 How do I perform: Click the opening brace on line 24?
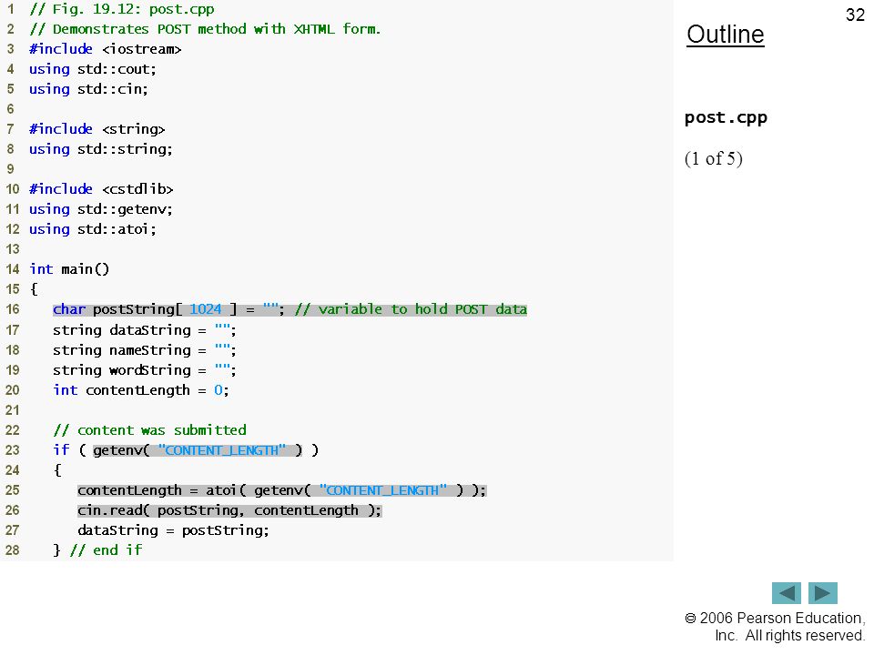[x=57, y=470]
